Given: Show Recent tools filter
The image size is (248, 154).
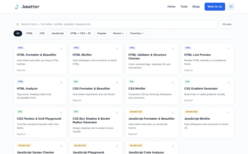Looking at the screenshot, I should pyautogui.click(x=118, y=33).
